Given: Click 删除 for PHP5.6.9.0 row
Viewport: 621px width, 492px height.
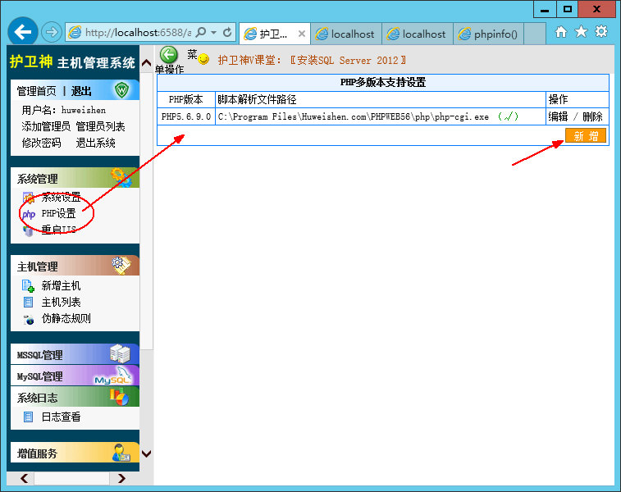Looking at the screenshot, I should coord(592,116).
